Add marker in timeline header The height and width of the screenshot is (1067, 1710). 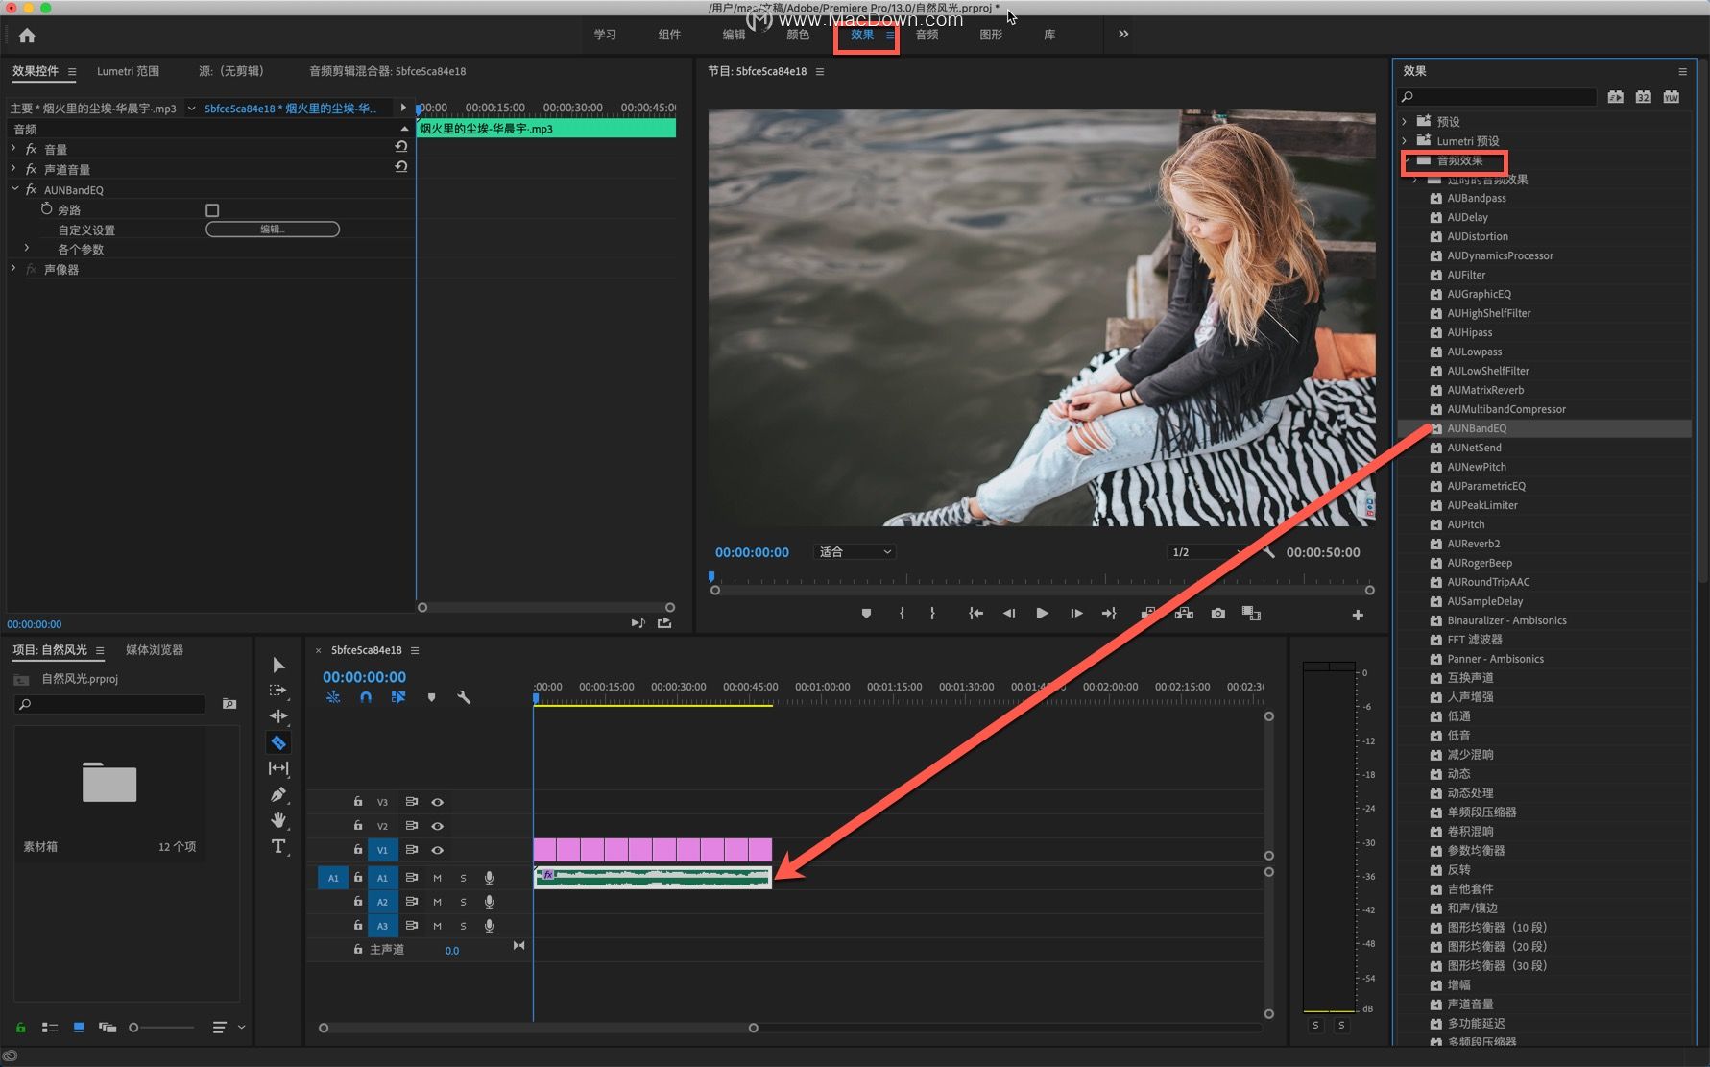coord(431,697)
